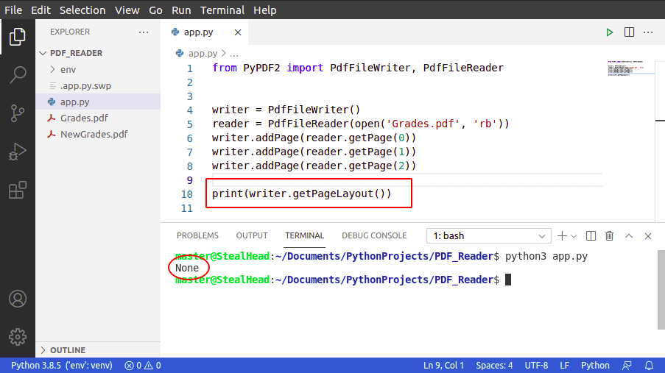
Task: Open the Help menu
Action: click(x=265, y=10)
